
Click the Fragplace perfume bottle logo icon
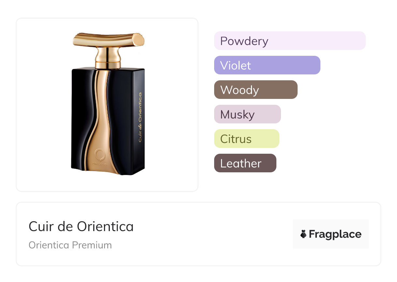pos(303,234)
